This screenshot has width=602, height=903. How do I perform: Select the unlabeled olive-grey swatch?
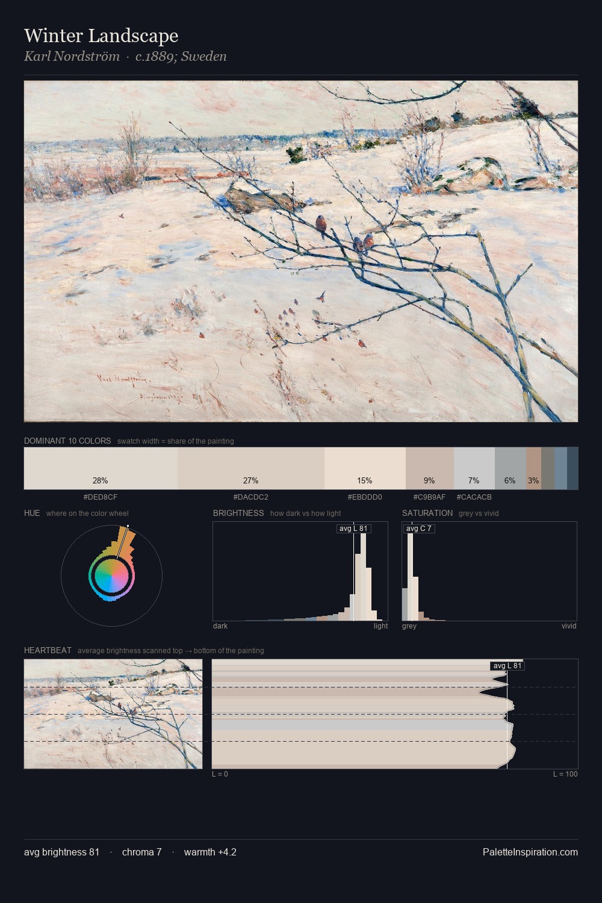point(548,468)
